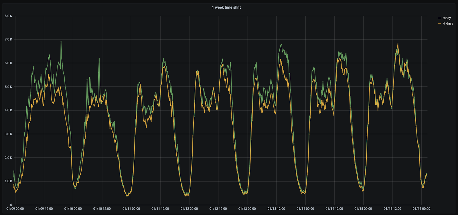Screen dimensions: 458x215
Task: Click the 5.0 K y-axis label
Action: [8, 87]
